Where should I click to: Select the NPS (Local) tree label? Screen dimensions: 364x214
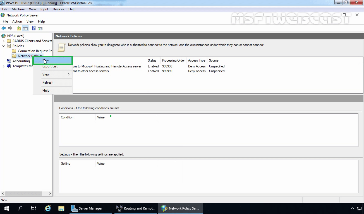tap(16, 36)
